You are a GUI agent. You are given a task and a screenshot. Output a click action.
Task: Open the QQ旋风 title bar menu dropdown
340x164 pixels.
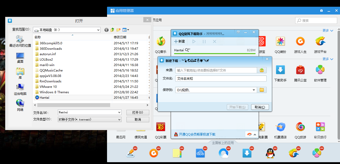coord(238,32)
